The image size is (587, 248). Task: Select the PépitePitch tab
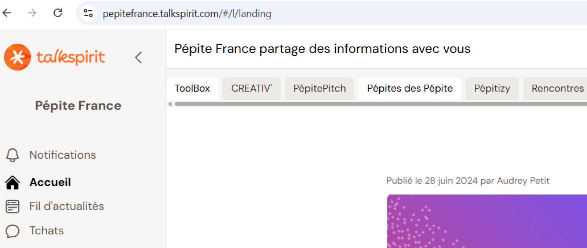[320, 88]
